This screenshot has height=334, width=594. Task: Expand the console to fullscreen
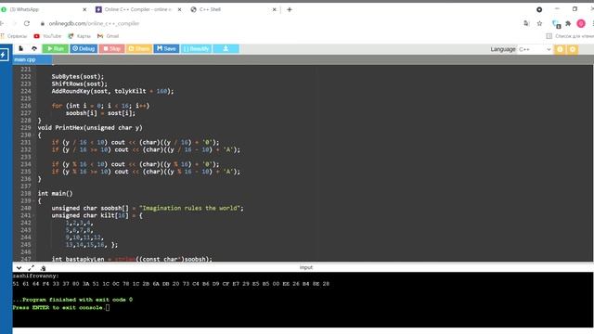click(x=31, y=268)
